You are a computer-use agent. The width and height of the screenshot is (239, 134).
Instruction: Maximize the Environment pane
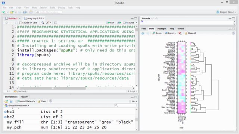click(136, 97)
